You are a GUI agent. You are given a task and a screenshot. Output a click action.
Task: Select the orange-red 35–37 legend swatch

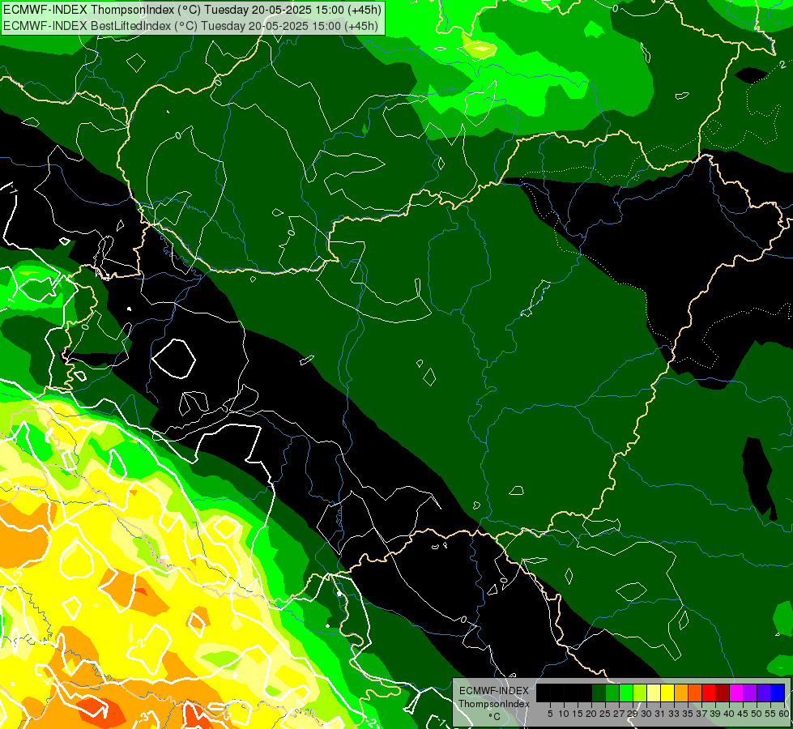695,693
